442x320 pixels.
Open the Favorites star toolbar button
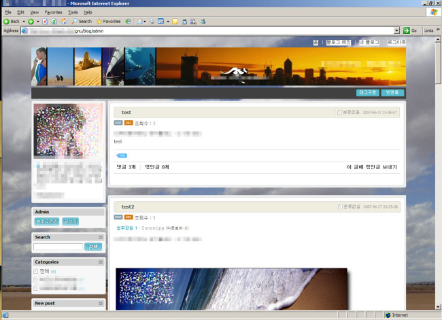pos(109,22)
